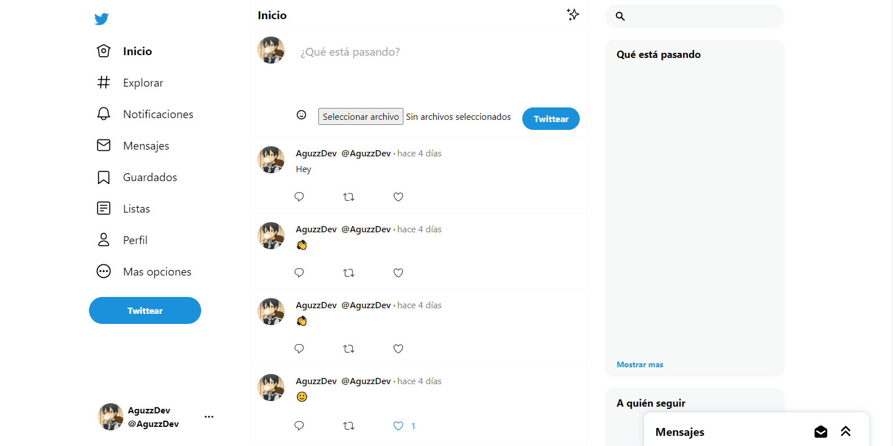Click the Mostrar mas link
This screenshot has height=446, width=893.
pyautogui.click(x=640, y=364)
